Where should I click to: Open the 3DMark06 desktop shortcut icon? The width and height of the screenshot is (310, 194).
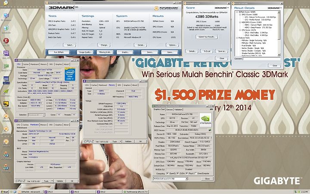tap(6, 142)
